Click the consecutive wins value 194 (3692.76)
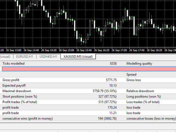176x132 pixels. point(107,119)
